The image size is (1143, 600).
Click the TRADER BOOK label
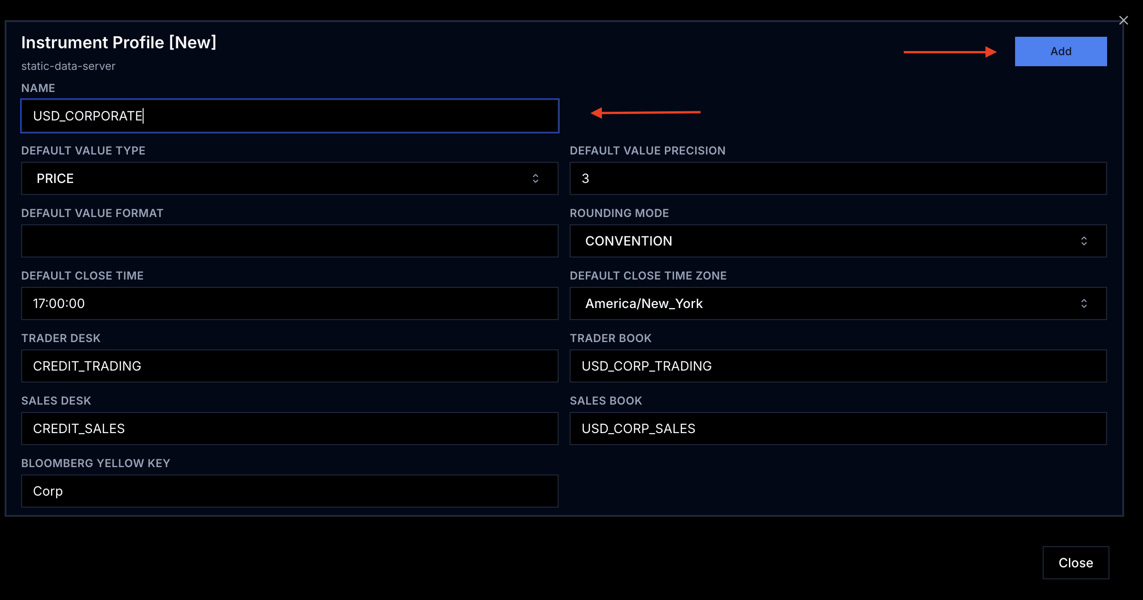pyautogui.click(x=611, y=338)
